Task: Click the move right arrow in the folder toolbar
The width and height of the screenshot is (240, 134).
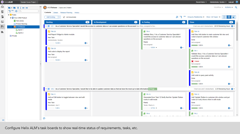Action: (x=27, y=8)
